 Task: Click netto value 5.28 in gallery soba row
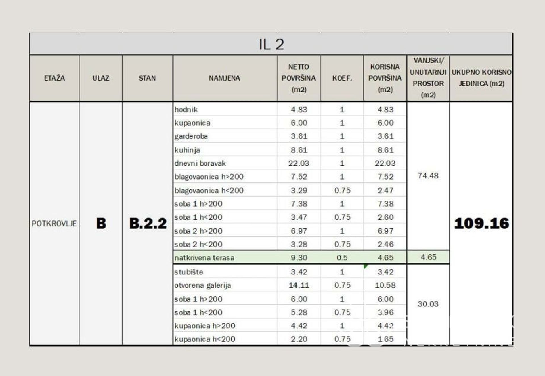[x=299, y=312]
